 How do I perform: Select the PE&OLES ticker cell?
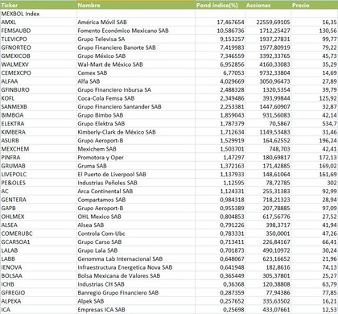click(x=39, y=183)
